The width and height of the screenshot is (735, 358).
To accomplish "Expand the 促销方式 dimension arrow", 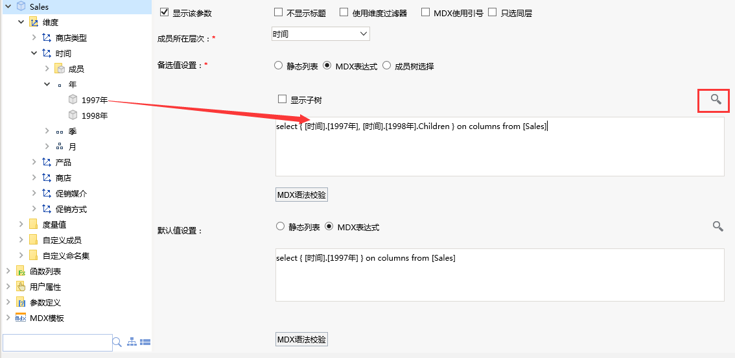I will pos(34,208).
